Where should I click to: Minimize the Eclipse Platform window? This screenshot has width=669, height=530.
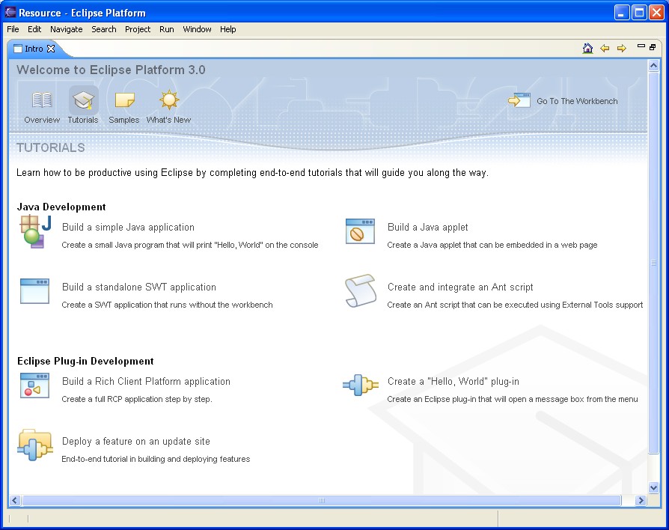click(x=622, y=13)
